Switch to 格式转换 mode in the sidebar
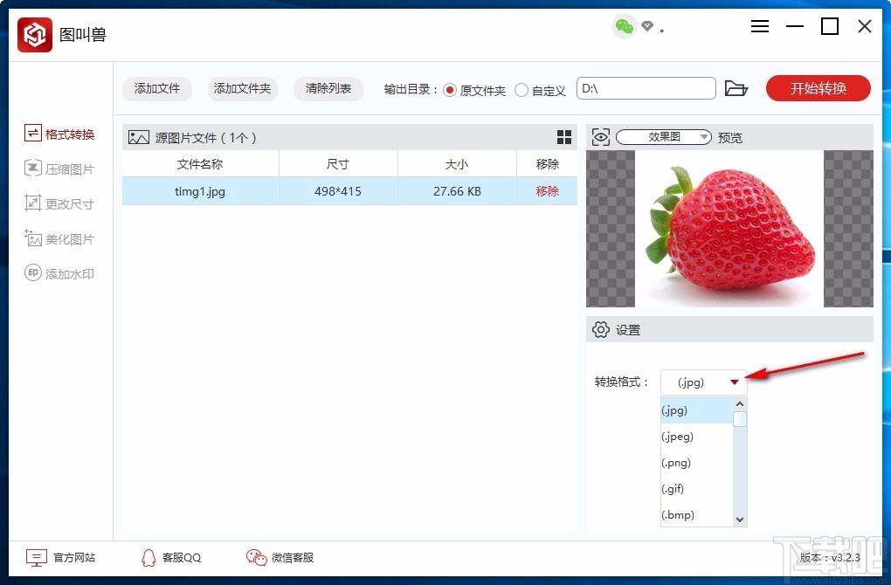 point(59,133)
